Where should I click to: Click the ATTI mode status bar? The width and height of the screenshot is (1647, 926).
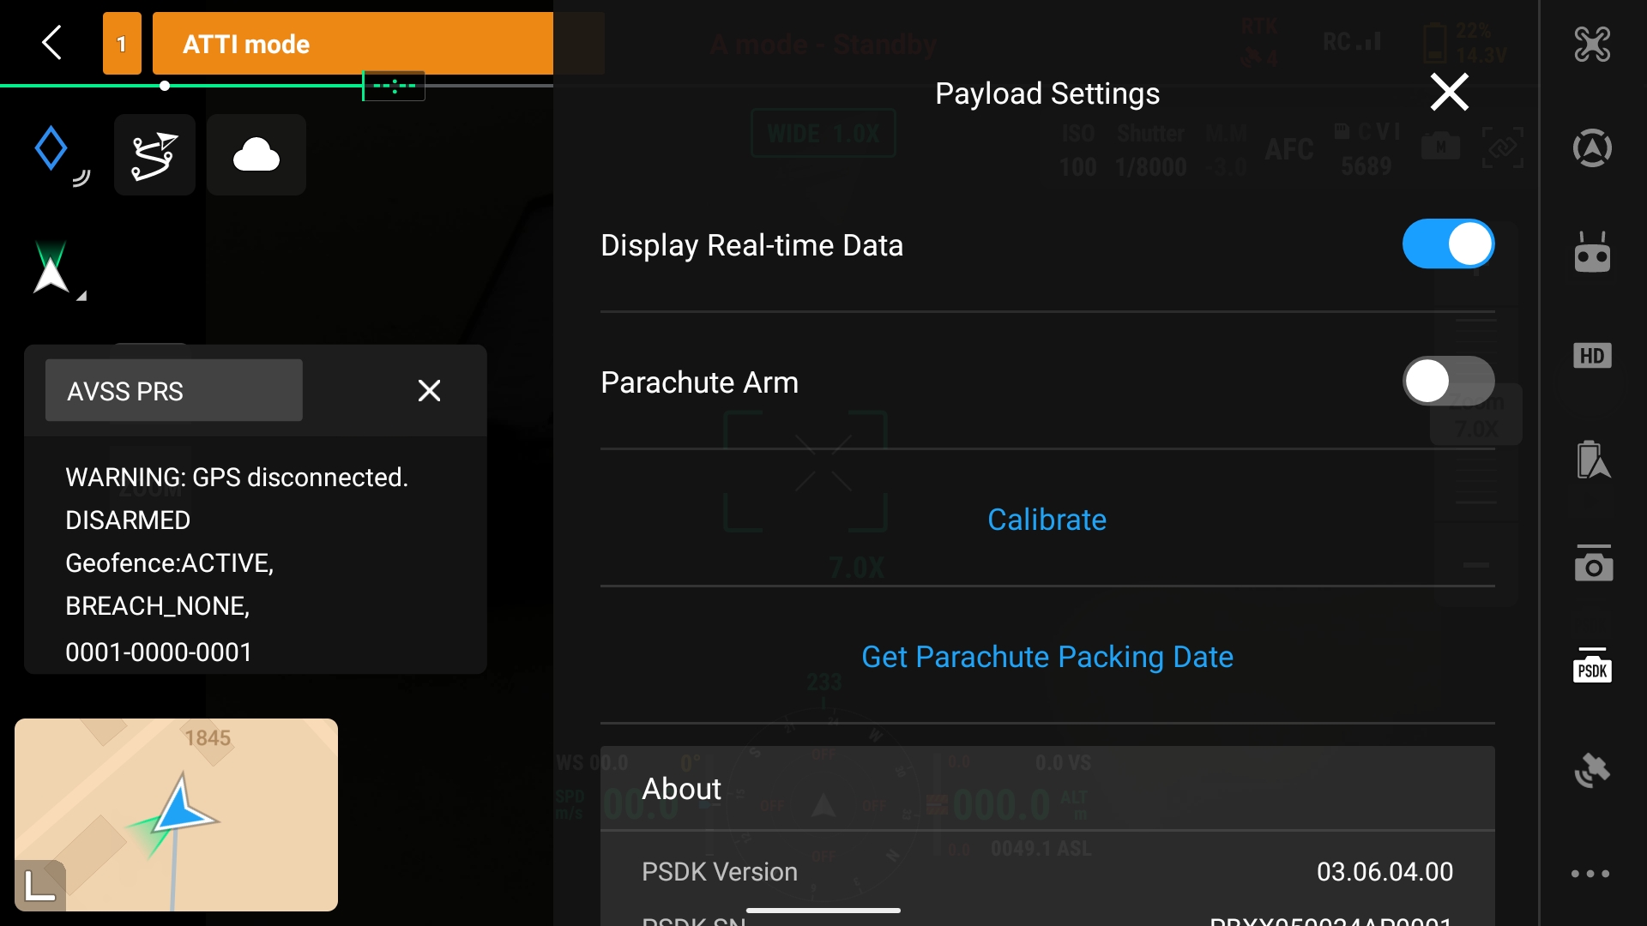tap(352, 44)
